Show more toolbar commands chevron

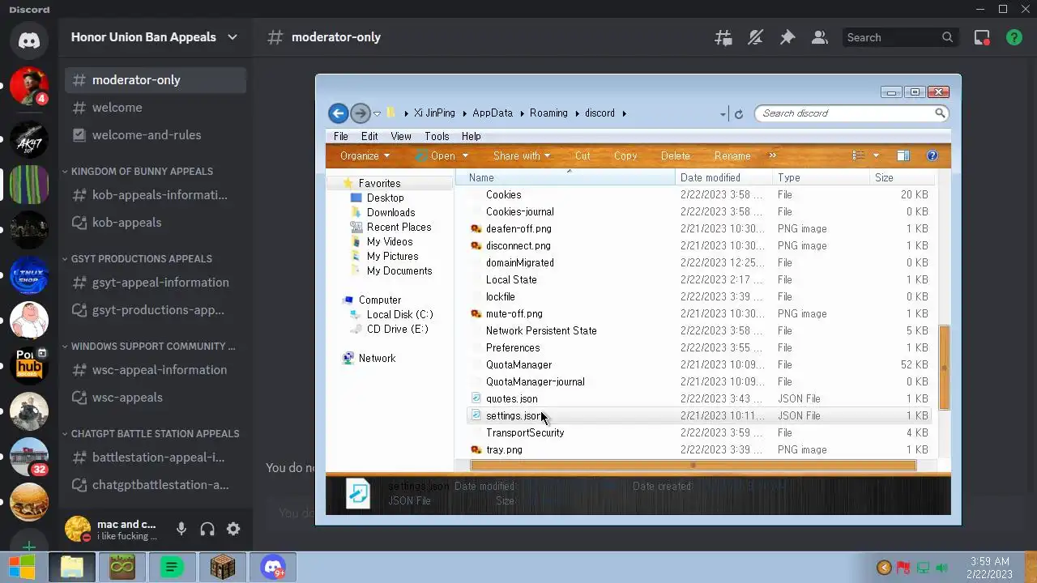click(x=772, y=155)
